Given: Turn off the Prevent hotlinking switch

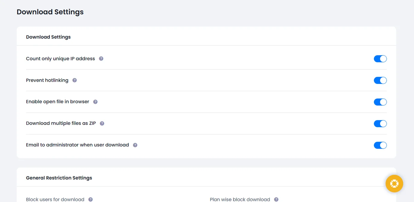Looking at the screenshot, I should click(380, 80).
